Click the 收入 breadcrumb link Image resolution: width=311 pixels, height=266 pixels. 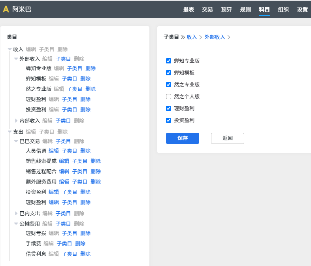coord(192,37)
